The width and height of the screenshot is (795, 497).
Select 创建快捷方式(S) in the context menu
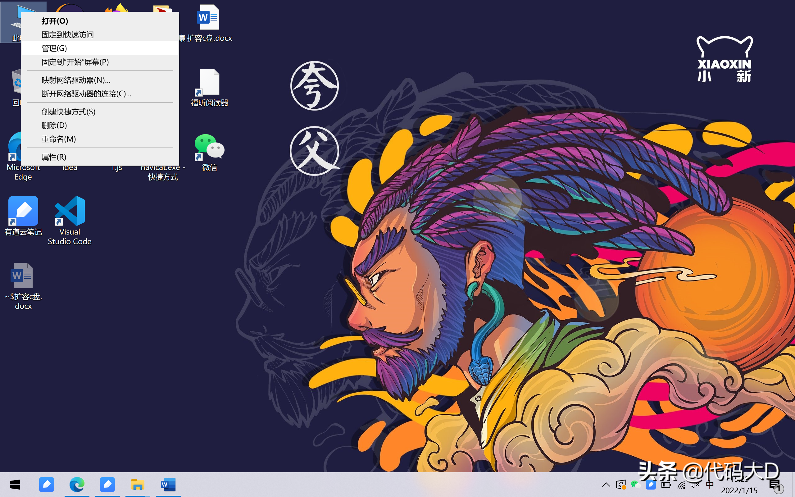(x=100, y=112)
